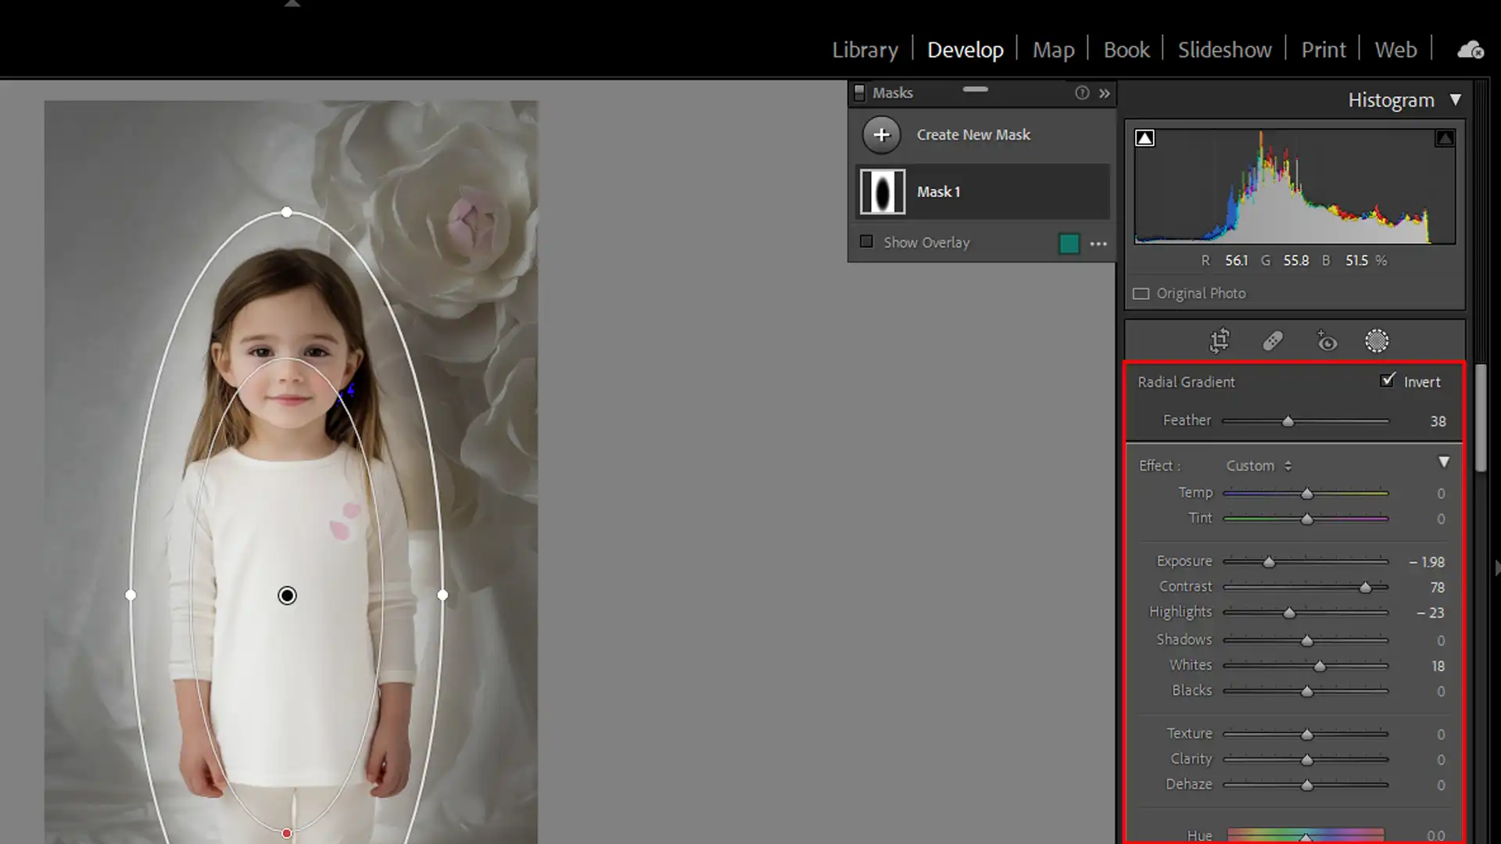This screenshot has height=844, width=1501.
Task: Click the histogram graph area
Action: pyautogui.click(x=1295, y=186)
